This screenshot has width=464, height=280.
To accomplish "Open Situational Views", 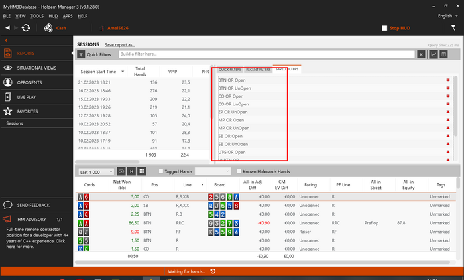I will [x=36, y=68].
